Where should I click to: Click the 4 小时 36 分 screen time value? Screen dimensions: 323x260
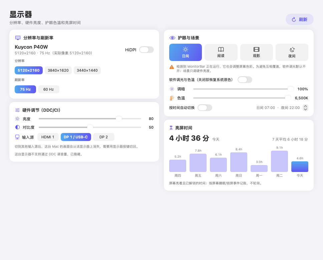coord(189,138)
